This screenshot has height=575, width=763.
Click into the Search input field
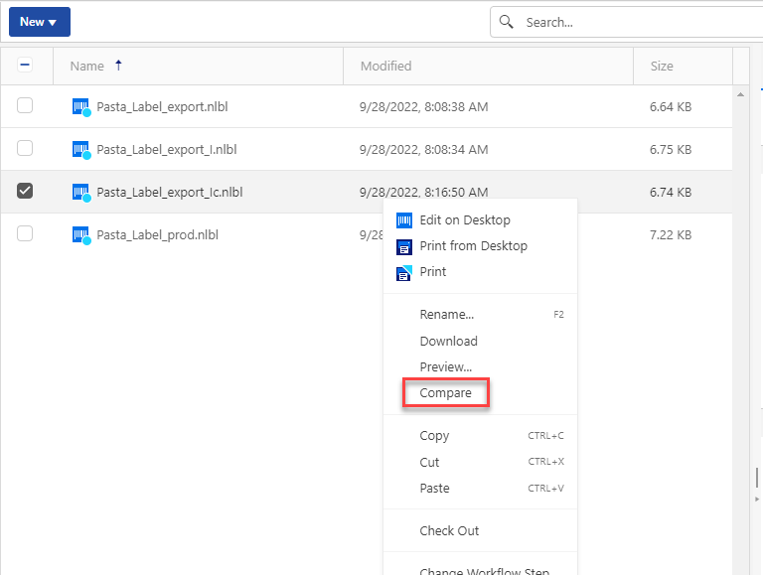[636, 22]
